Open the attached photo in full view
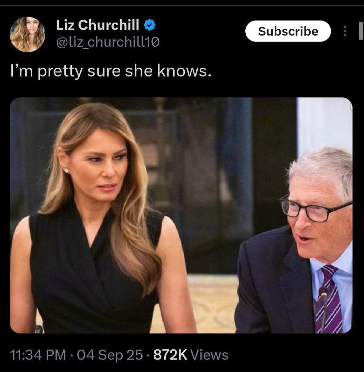The width and height of the screenshot is (364, 372). coord(181,215)
